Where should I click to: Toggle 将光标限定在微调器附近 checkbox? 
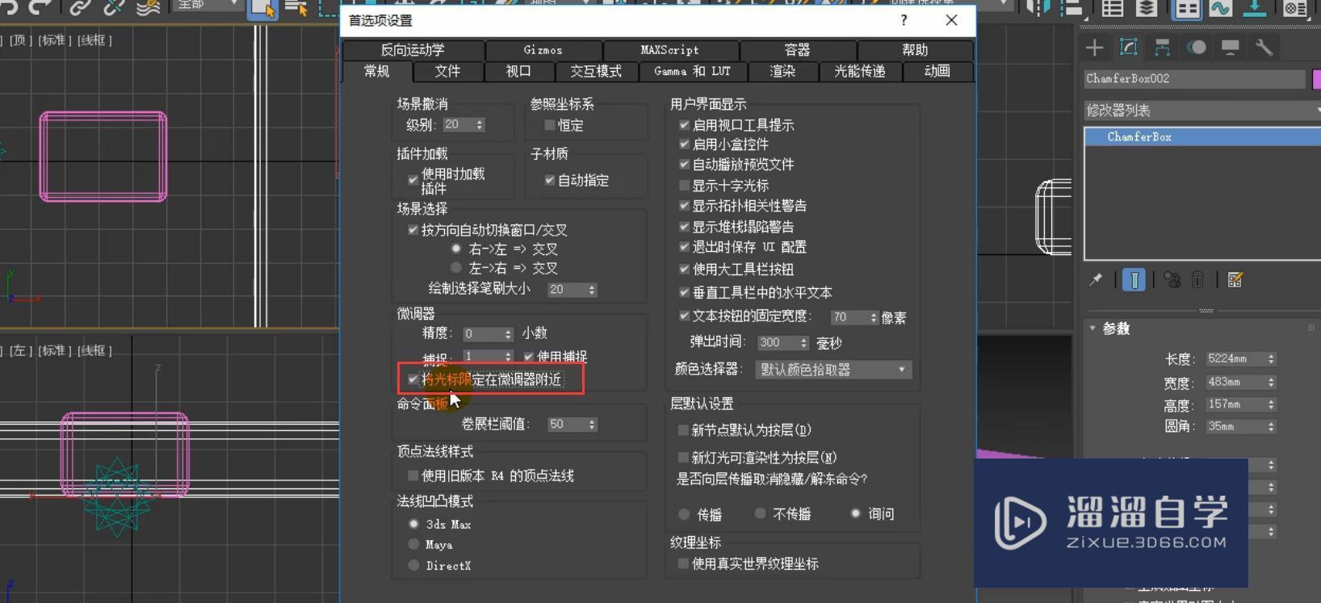tap(413, 379)
